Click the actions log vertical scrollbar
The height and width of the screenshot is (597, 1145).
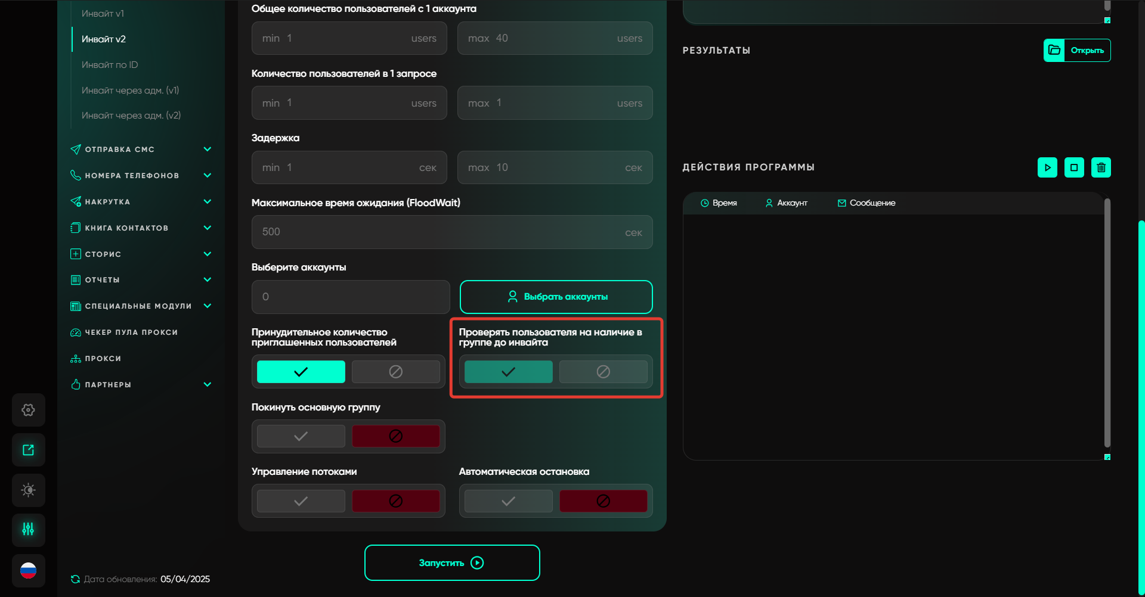tap(1107, 322)
